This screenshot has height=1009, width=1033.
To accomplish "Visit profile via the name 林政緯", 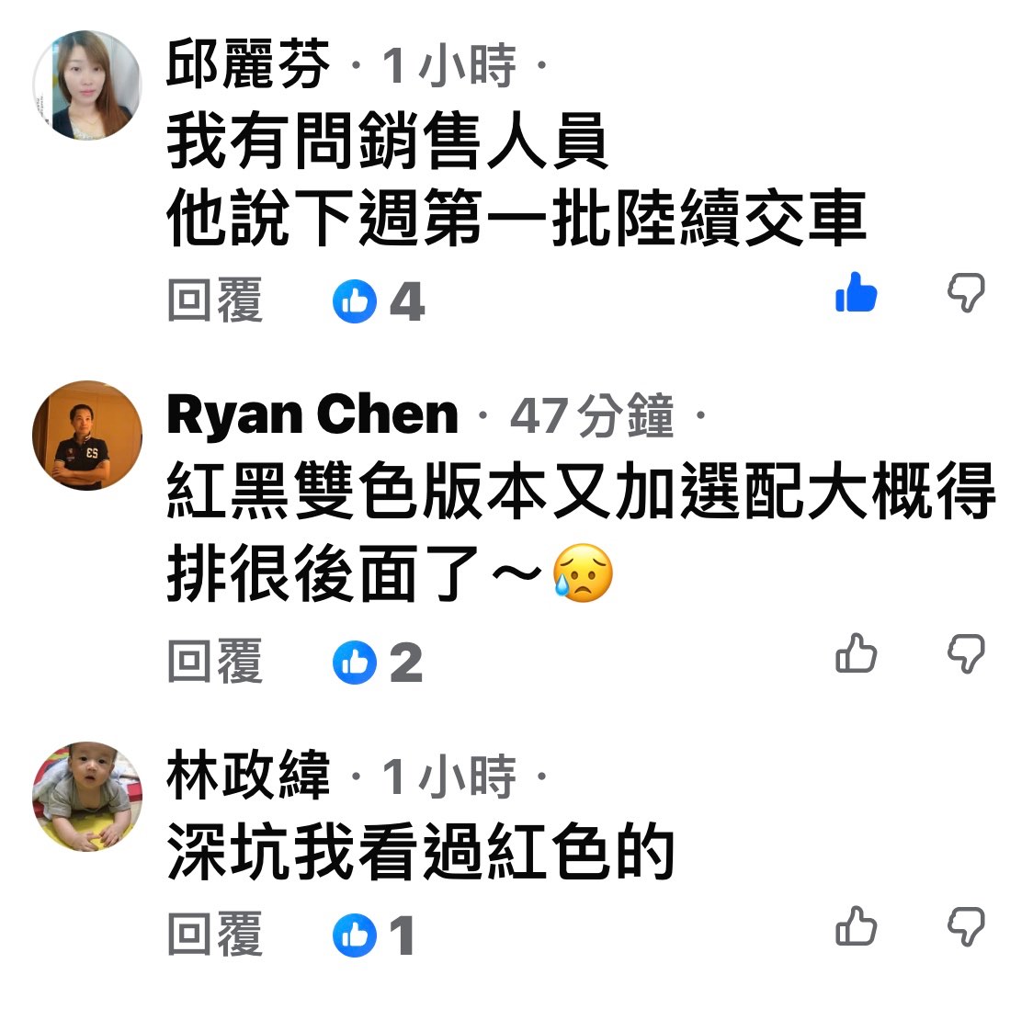I will click(248, 776).
